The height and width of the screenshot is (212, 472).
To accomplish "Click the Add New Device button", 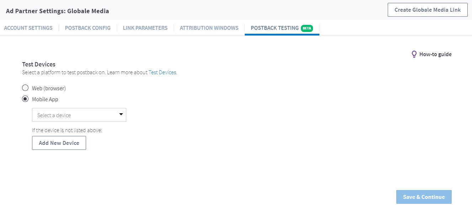I will click(x=59, y=143).
